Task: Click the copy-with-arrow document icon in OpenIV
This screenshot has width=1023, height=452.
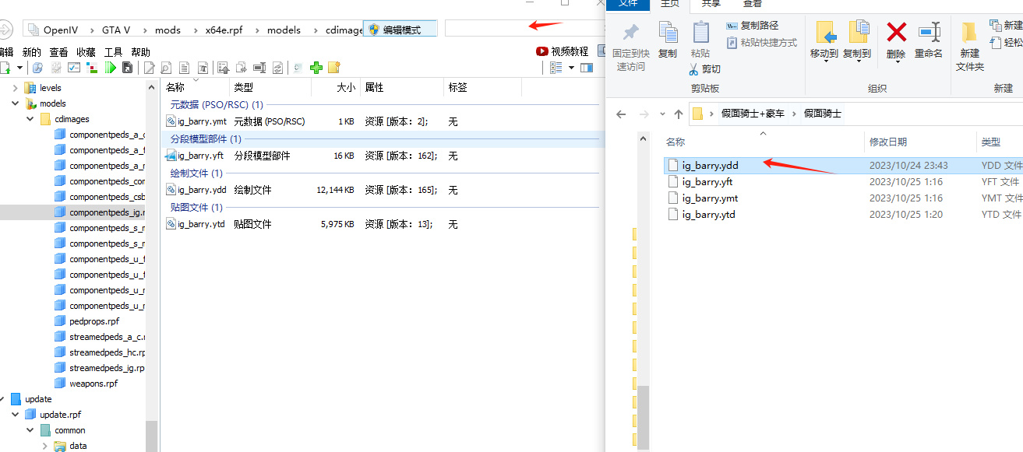Action: tap(242, 68)
